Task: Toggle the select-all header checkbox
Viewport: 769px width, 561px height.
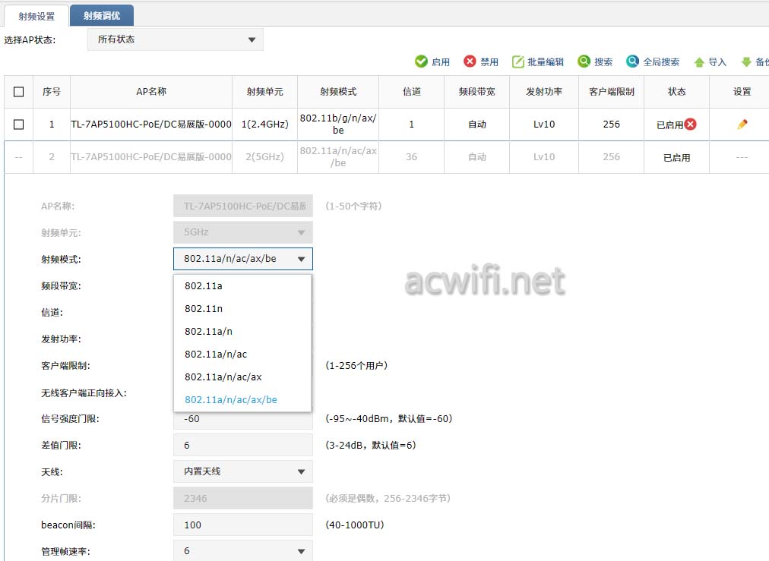Action: (19, 92)
